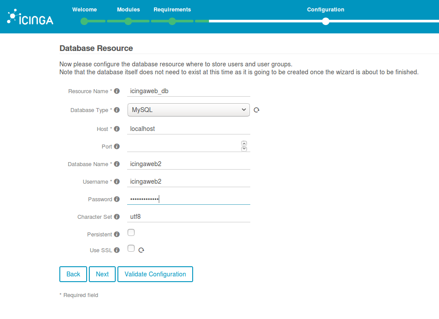Open the Database Type MySQL dropdown
This screenshot has height=319, width=439.
[188, 110]
